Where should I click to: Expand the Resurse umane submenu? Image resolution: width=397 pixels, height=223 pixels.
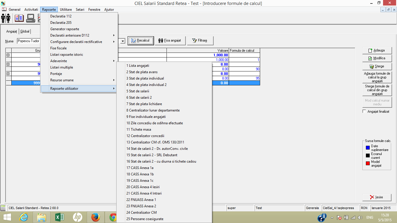[x=79, y=80]
